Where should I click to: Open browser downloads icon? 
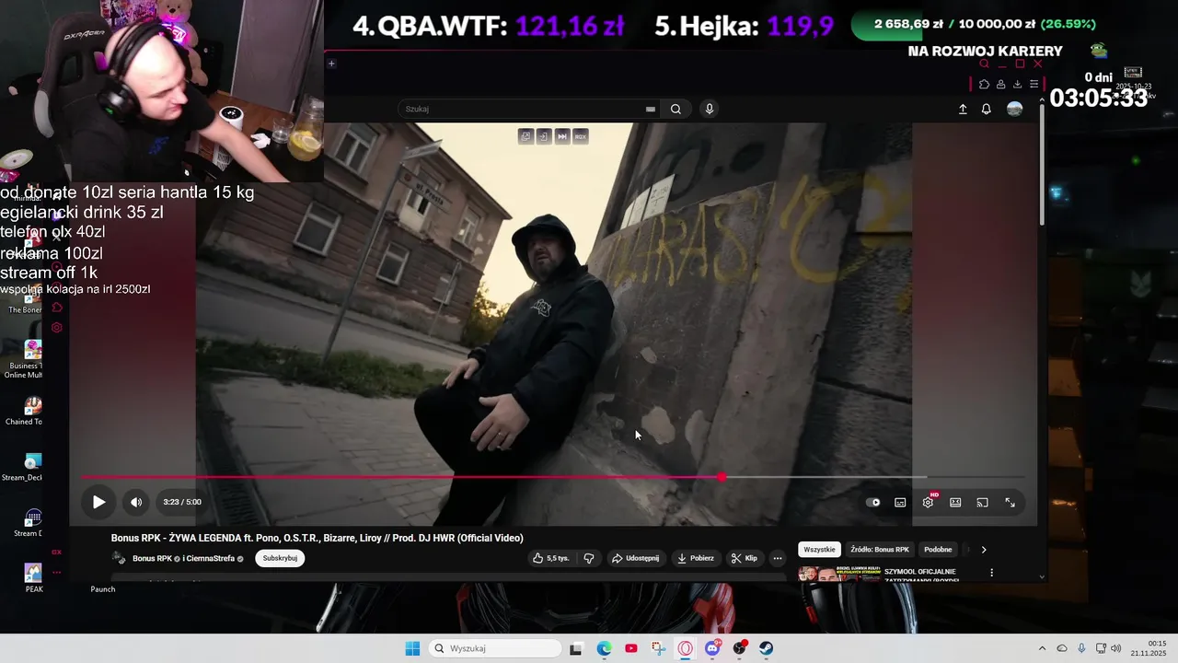point(1017,84)
